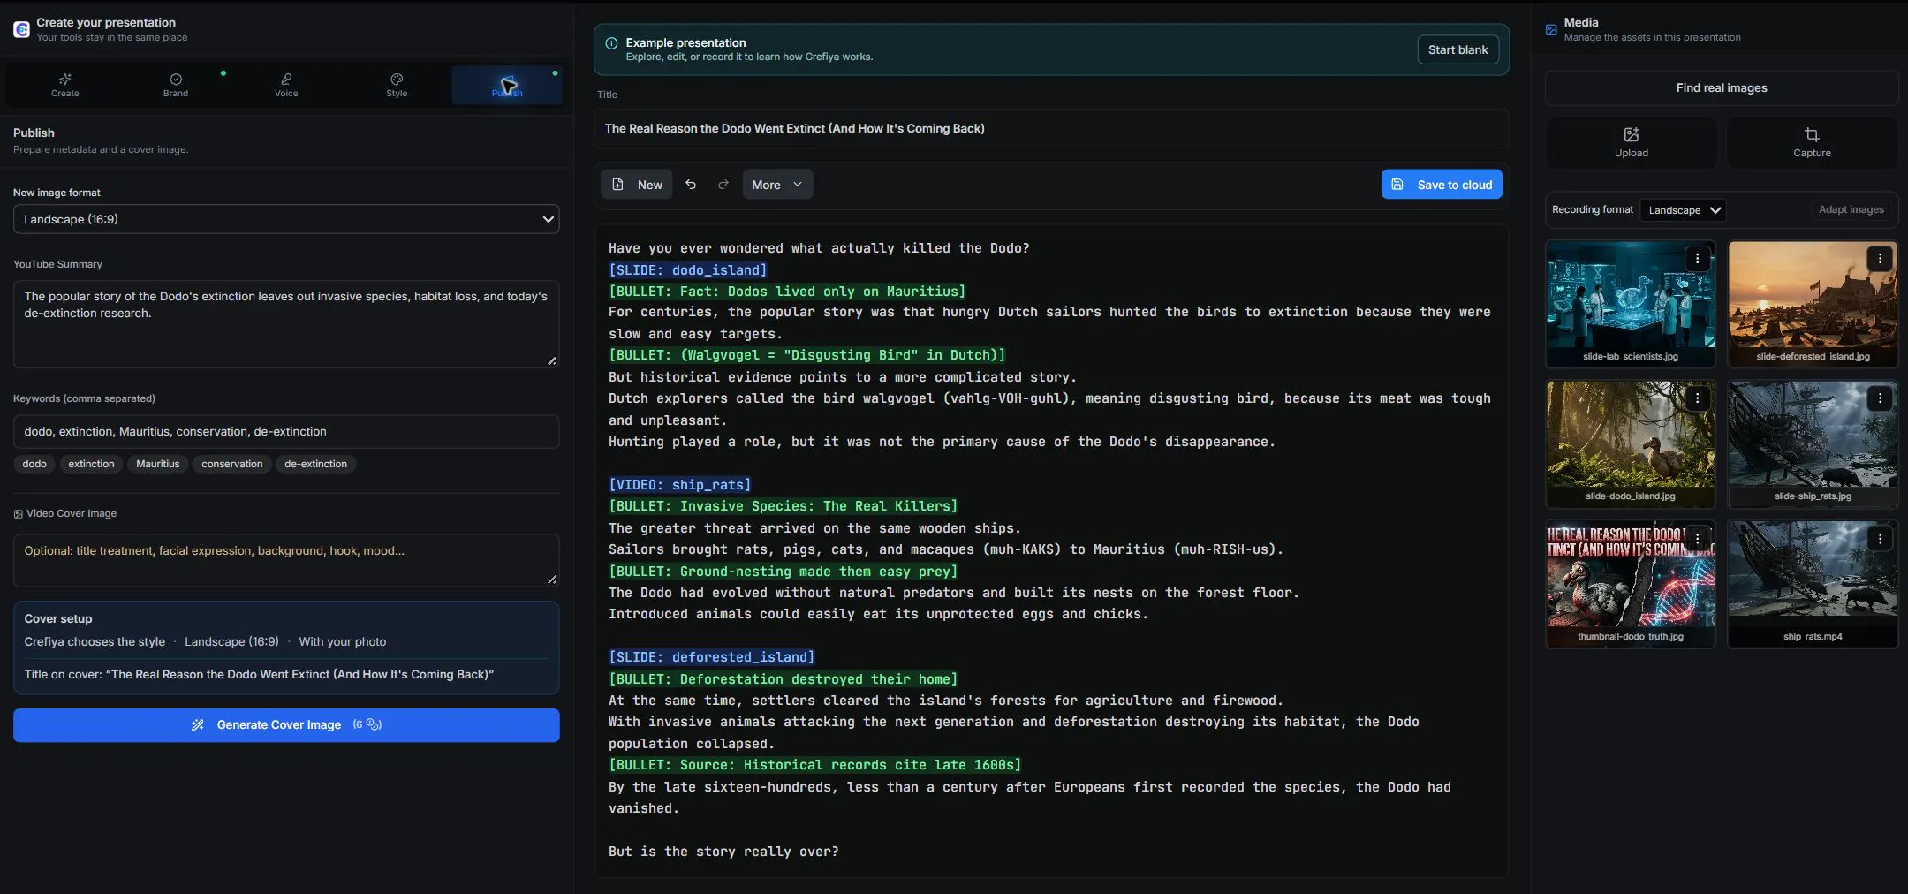Select the slide-dodo_island.jpg thumbnail
This screenshot has height=894, width=1908.
[1631, 443]
